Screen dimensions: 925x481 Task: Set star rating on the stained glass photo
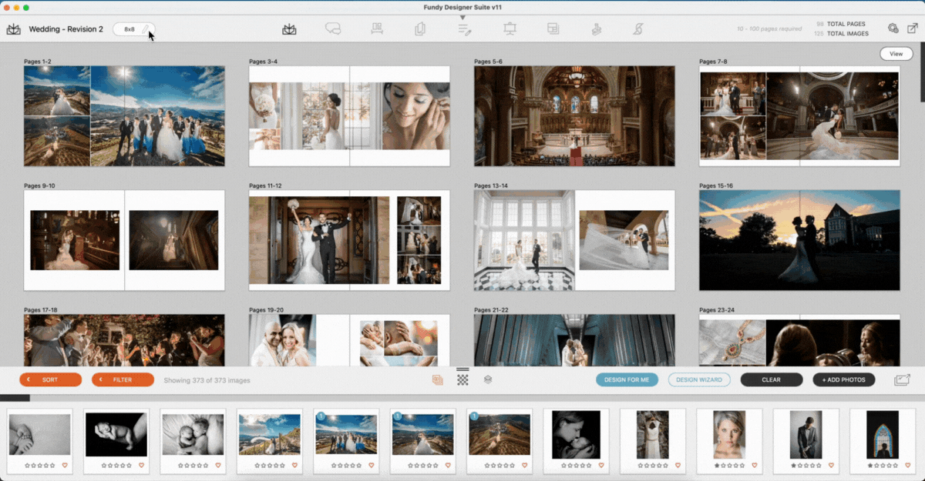coord(883,465)
